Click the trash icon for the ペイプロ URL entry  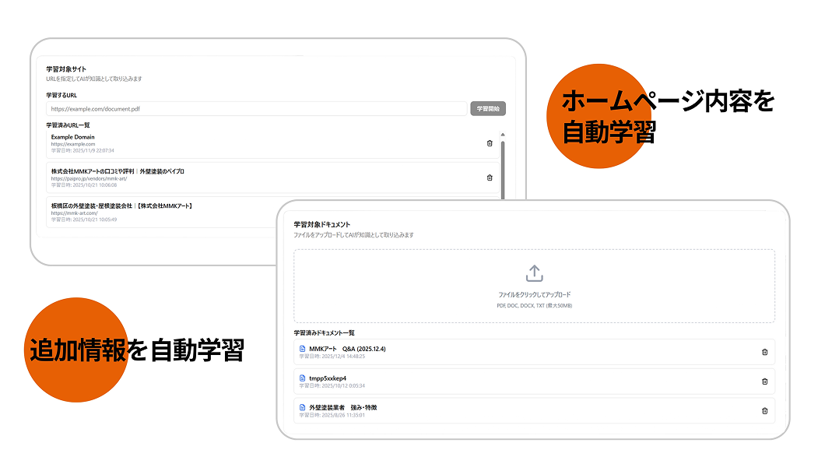[x=489, y=178]
